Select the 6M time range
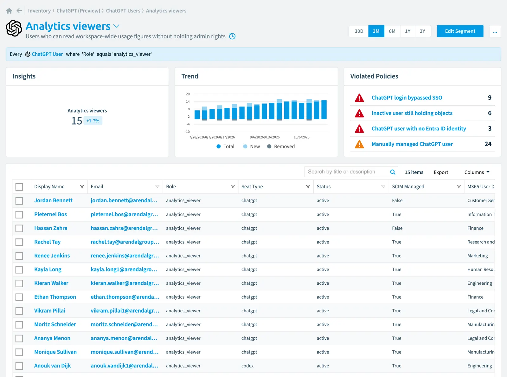507x377 pixels. [x=392, y=31]
